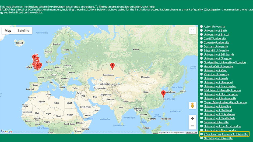The width and height of the screenshot is (253, 142).
Task: Open the Xi'an Jiaotong Liverpool University link
Action: [x=226, y=134]
